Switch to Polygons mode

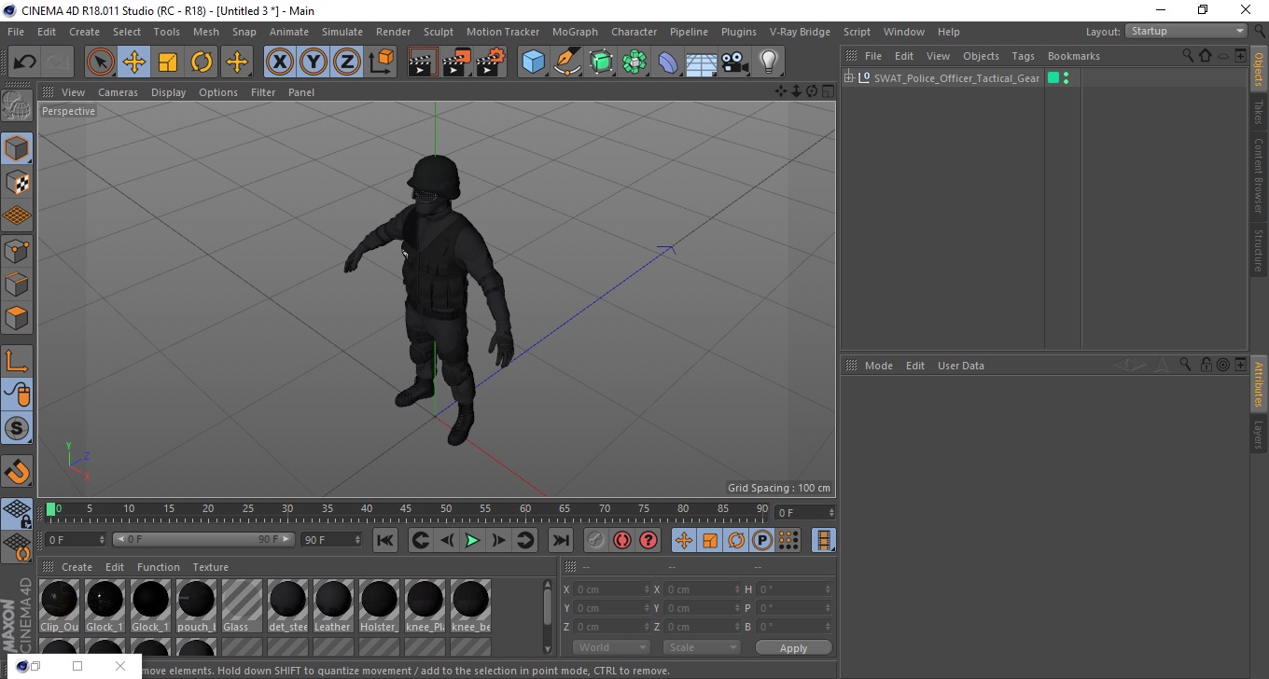pos(17,317)
